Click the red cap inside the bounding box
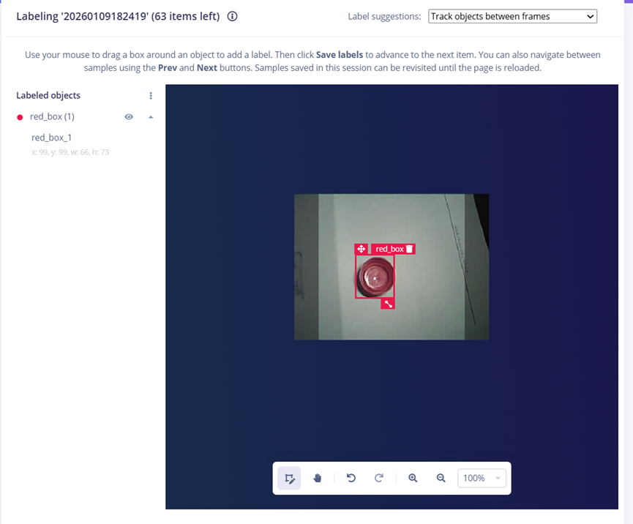Viewport: 633px width, 524px height. click(375, 277)
